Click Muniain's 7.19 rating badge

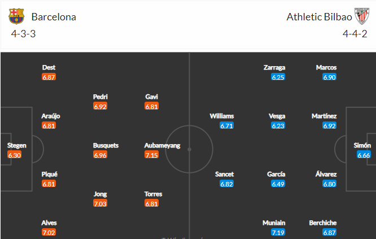click(278, 232)
